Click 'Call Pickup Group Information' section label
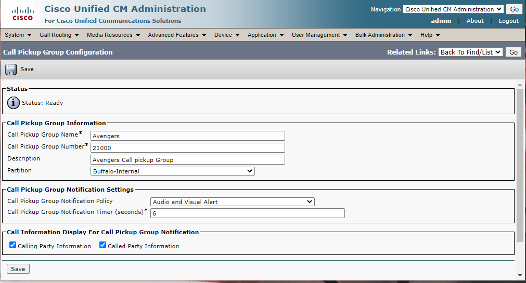 point(56,123)
